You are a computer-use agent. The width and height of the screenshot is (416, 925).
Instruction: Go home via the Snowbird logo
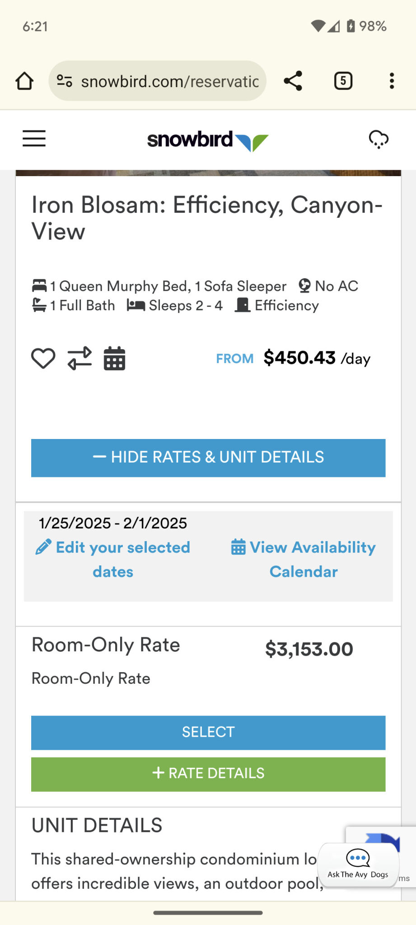pyautogui.click(x=208, y=140)
